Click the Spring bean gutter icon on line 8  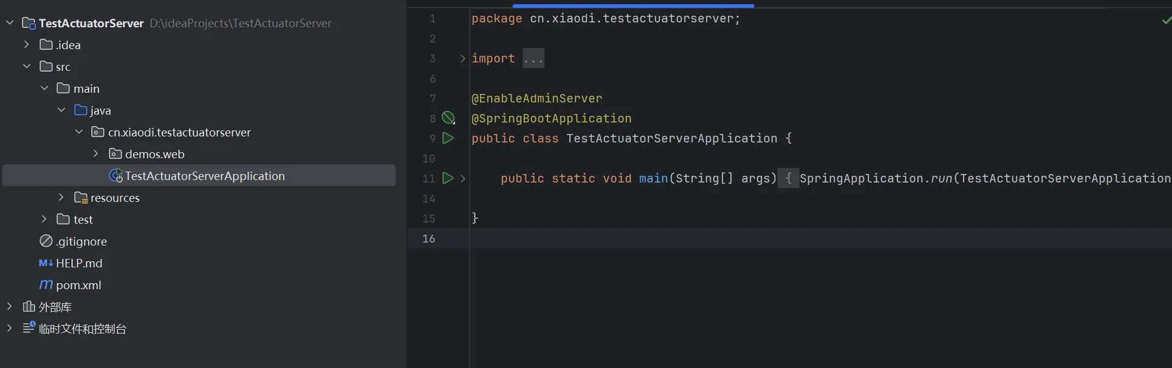click(x=448, y=118)
